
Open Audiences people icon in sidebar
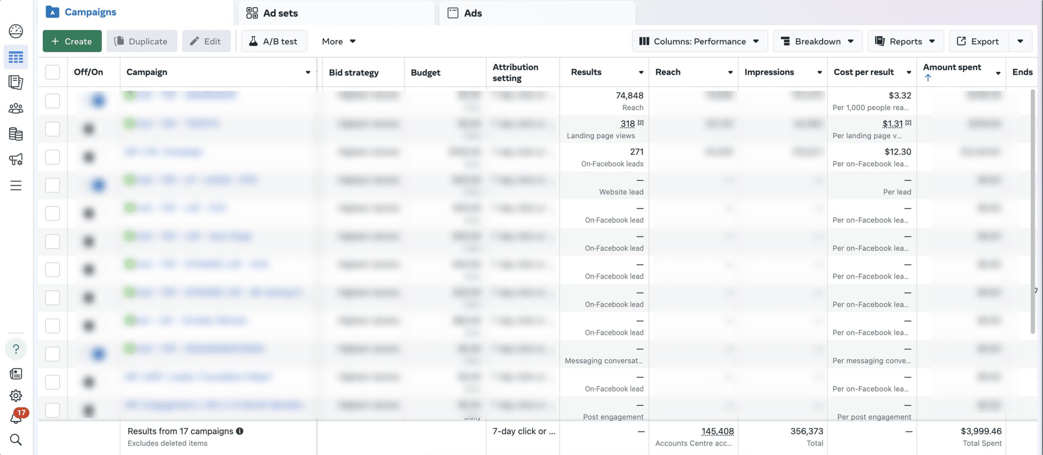point(16,108)
